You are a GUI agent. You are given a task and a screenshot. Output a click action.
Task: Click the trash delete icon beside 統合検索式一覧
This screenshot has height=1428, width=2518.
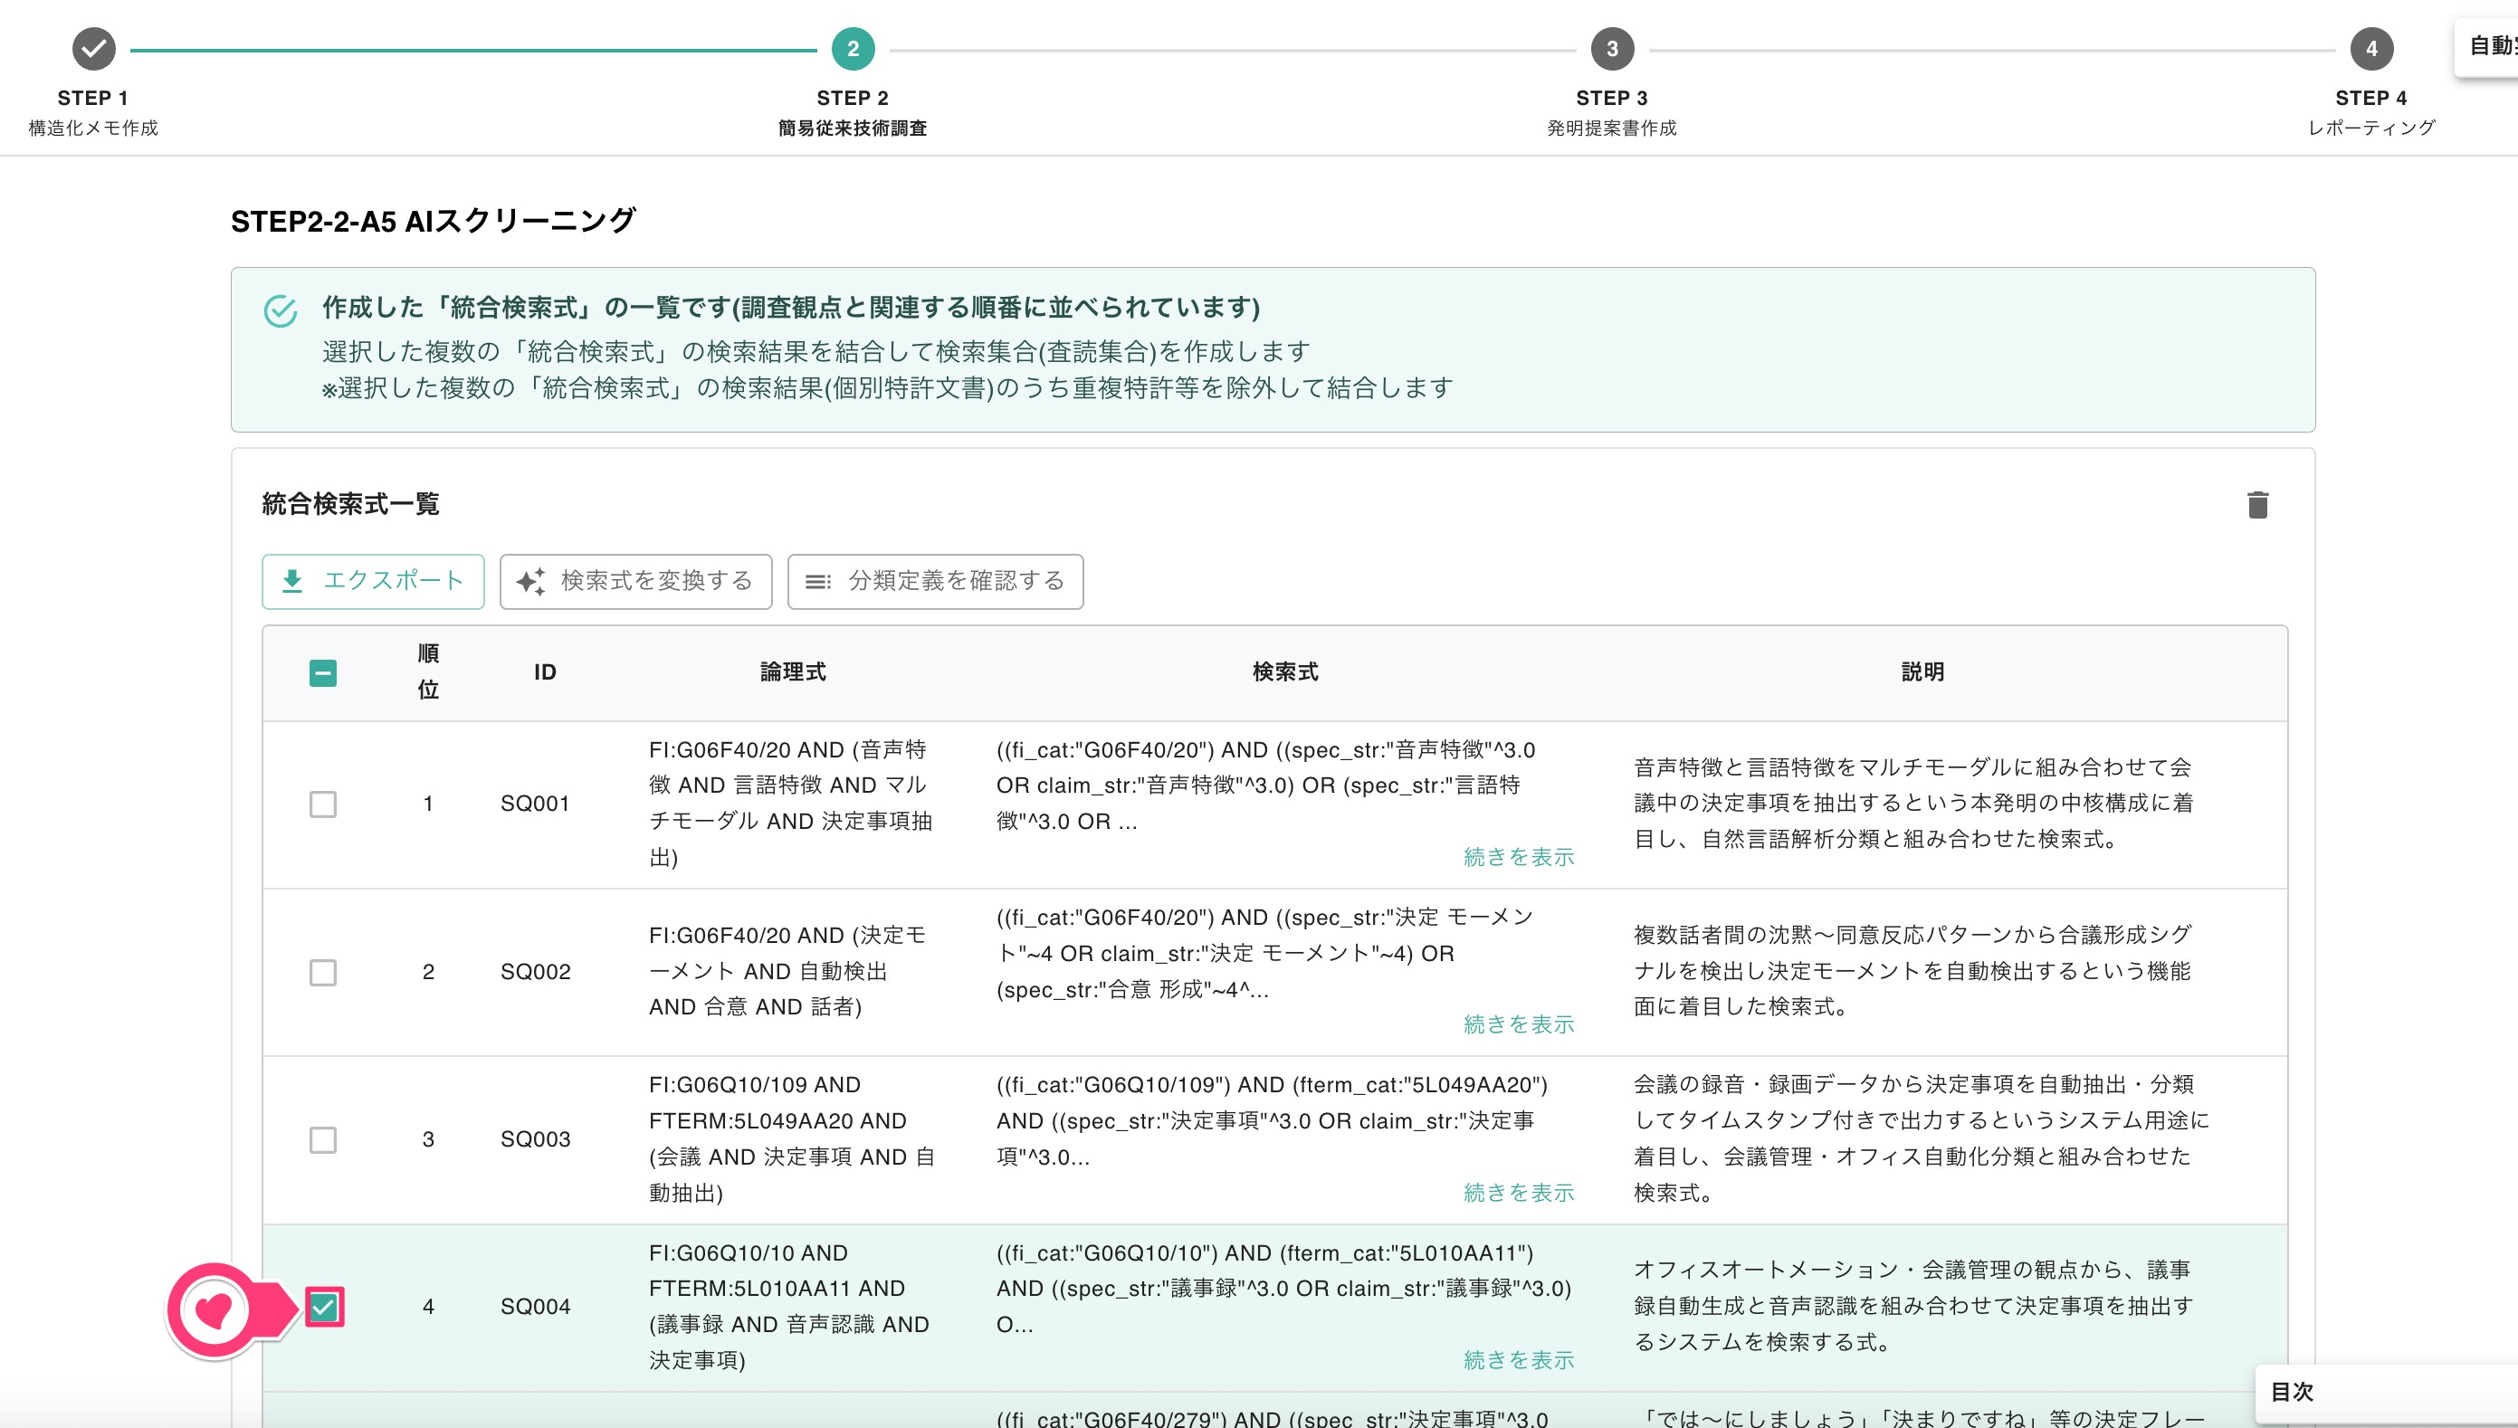pyautogui.click(x=2257, y=504)
